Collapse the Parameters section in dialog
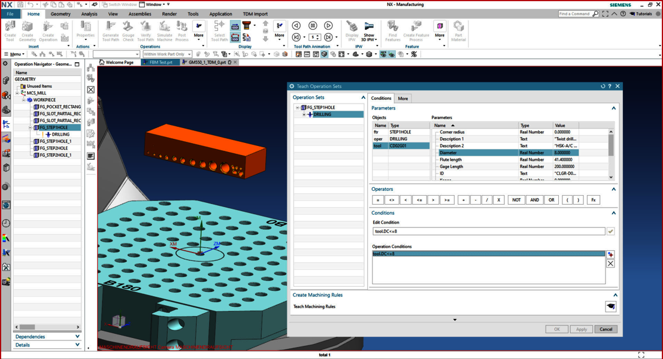 (613, 108)
